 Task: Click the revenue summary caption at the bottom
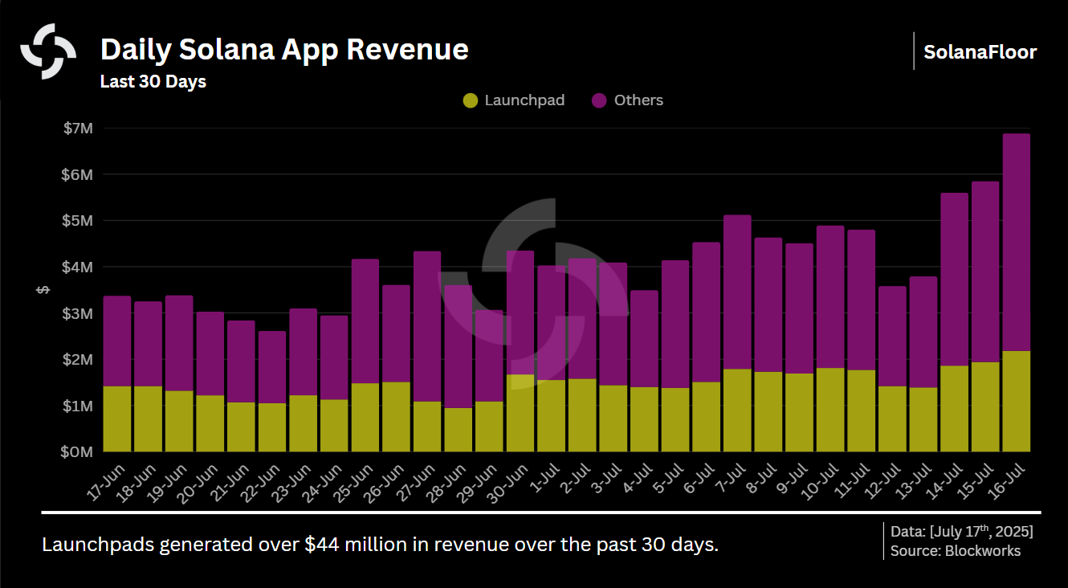[382, 544]
